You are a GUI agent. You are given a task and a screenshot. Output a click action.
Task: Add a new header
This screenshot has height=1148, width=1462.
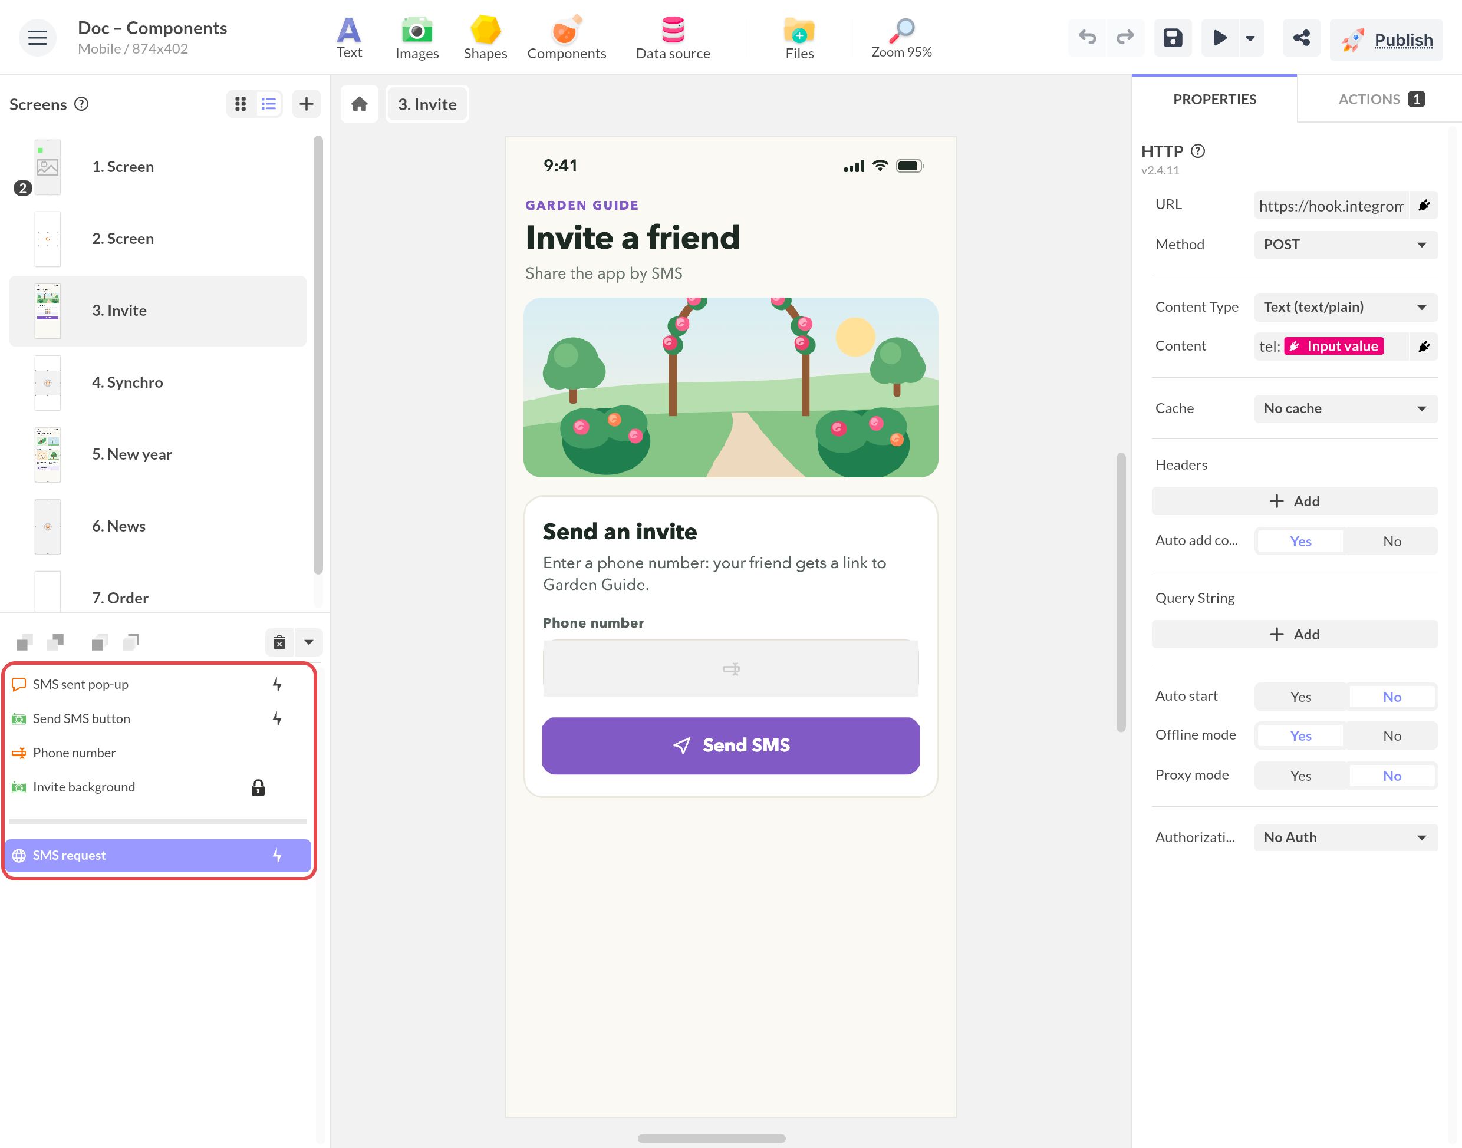[x=1295, y=502]
